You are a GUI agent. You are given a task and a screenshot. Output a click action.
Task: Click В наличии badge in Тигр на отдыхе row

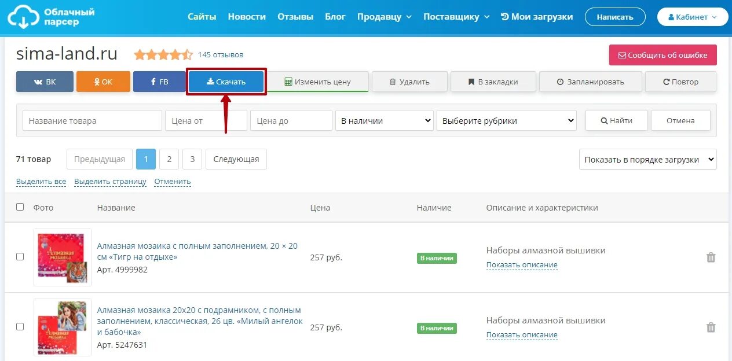(437, 258)
